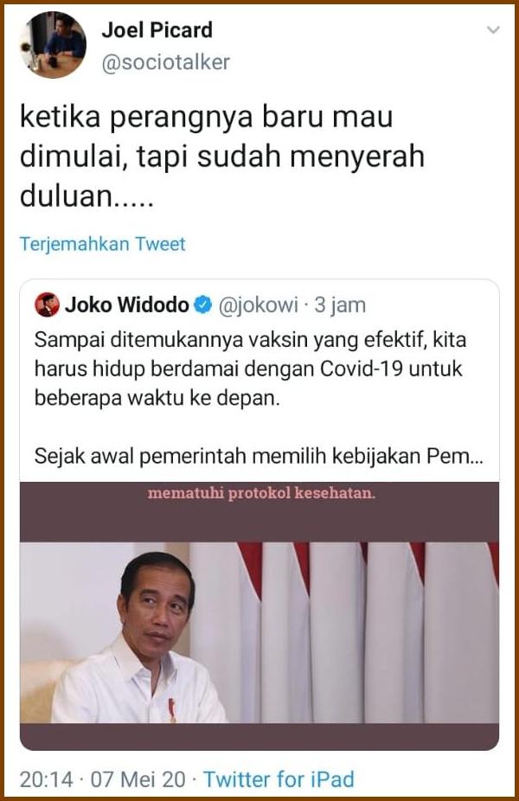This screenshot has height=801, width=519.
Task: Click the '20:14 · 07 Mei 20' timestamp
Action: (103, 779)
